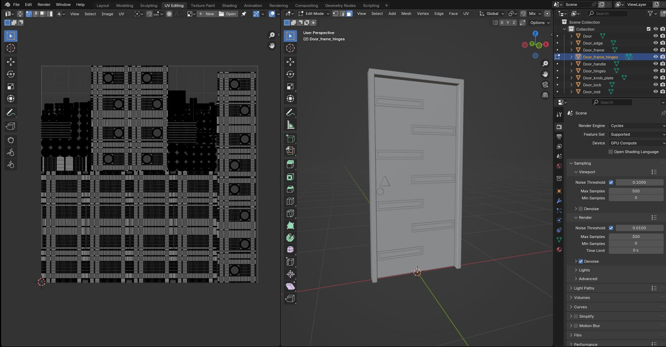
Task: Select the Inset Faces tool
Action: (x=290, y=177)
